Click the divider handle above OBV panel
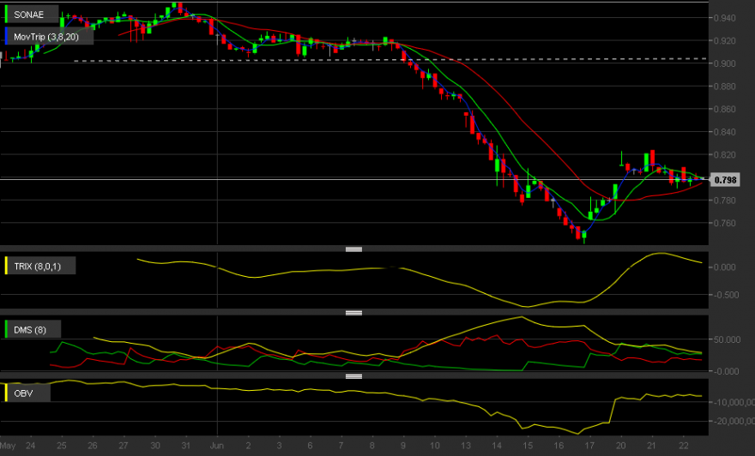Viewport: 755px width, 456px height. [353, 376]
